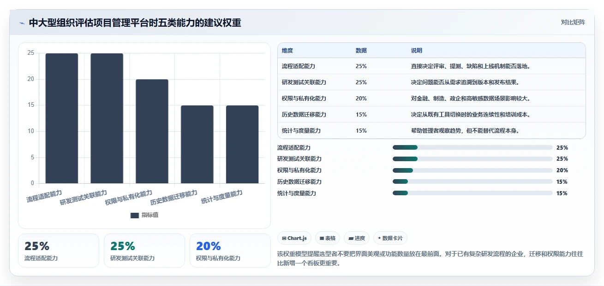Viewport: 604px width, 286px height.
Task: Open the 25% 流程适配能力 data card
Action: (59, 251)
